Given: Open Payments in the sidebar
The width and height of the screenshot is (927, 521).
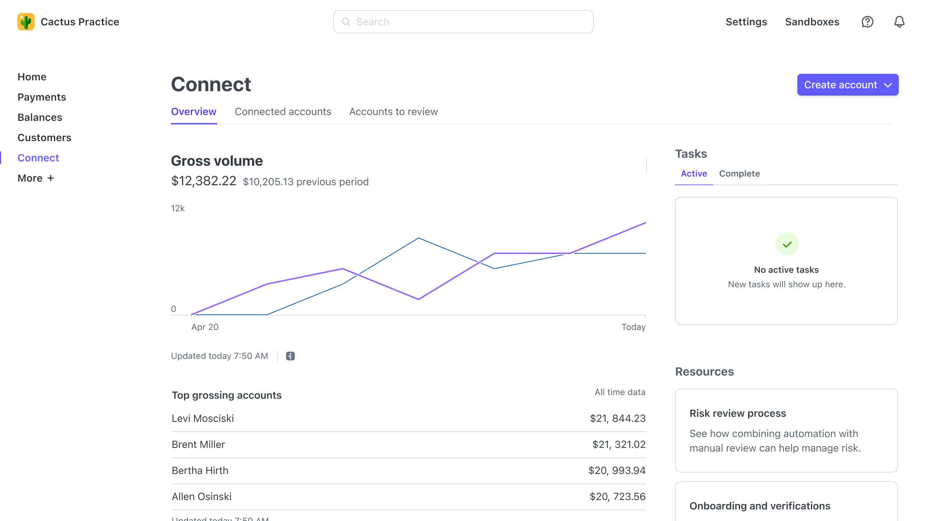Looking at the screenshot, I should (x=42, y=97).
